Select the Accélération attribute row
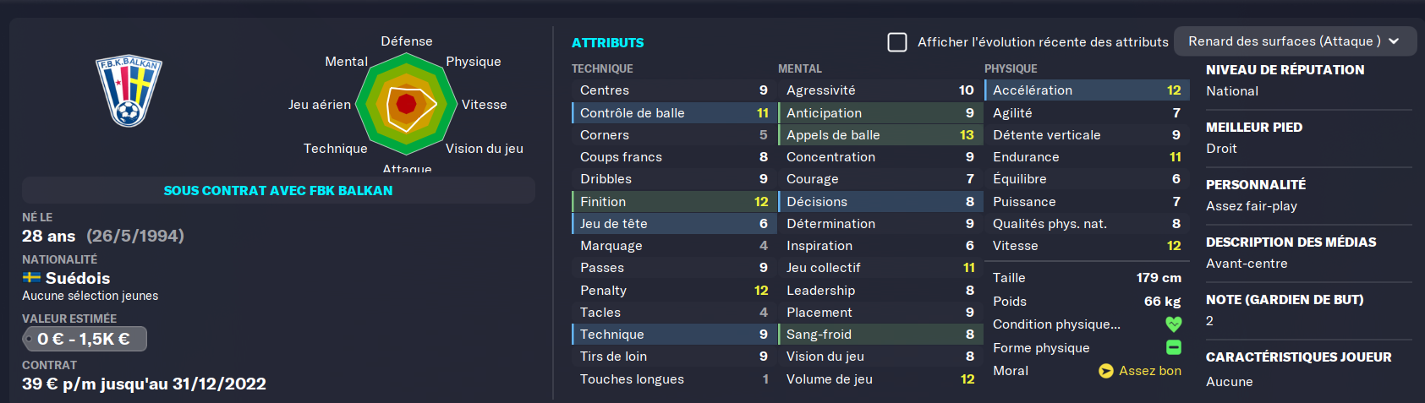Image resolution: width=1425 pixels, height=403 pixels. [x=1086, y=90]
